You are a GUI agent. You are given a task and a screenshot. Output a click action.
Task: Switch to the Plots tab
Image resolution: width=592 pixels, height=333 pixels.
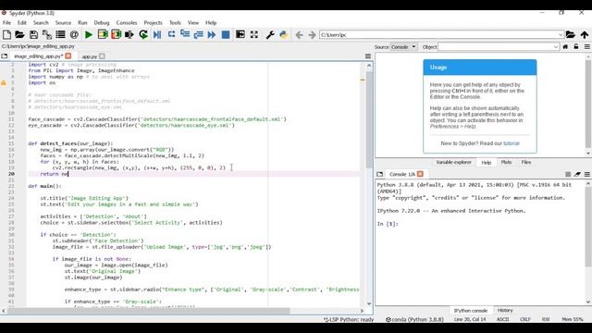click(506, 163)
